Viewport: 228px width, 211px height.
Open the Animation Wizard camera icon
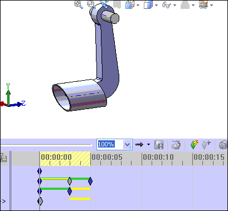[x=176, y=145]
